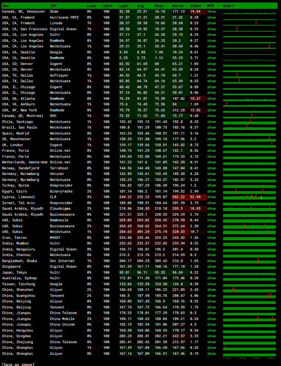This screenshot has height=366, width=281.
Task: Show MTR for Chicago Cogent row
Action: pyautogui.click(x=211, y=87)
